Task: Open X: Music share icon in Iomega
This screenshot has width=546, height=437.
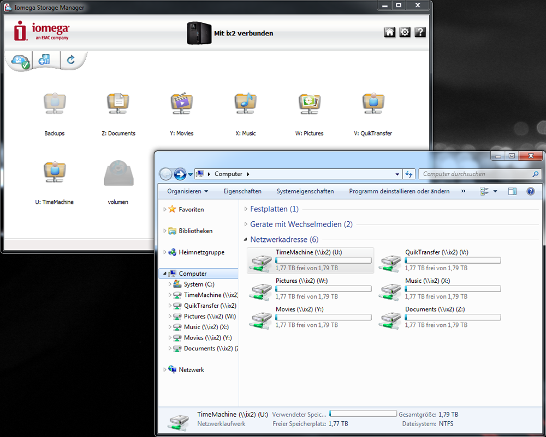Action: pos(246,104)
